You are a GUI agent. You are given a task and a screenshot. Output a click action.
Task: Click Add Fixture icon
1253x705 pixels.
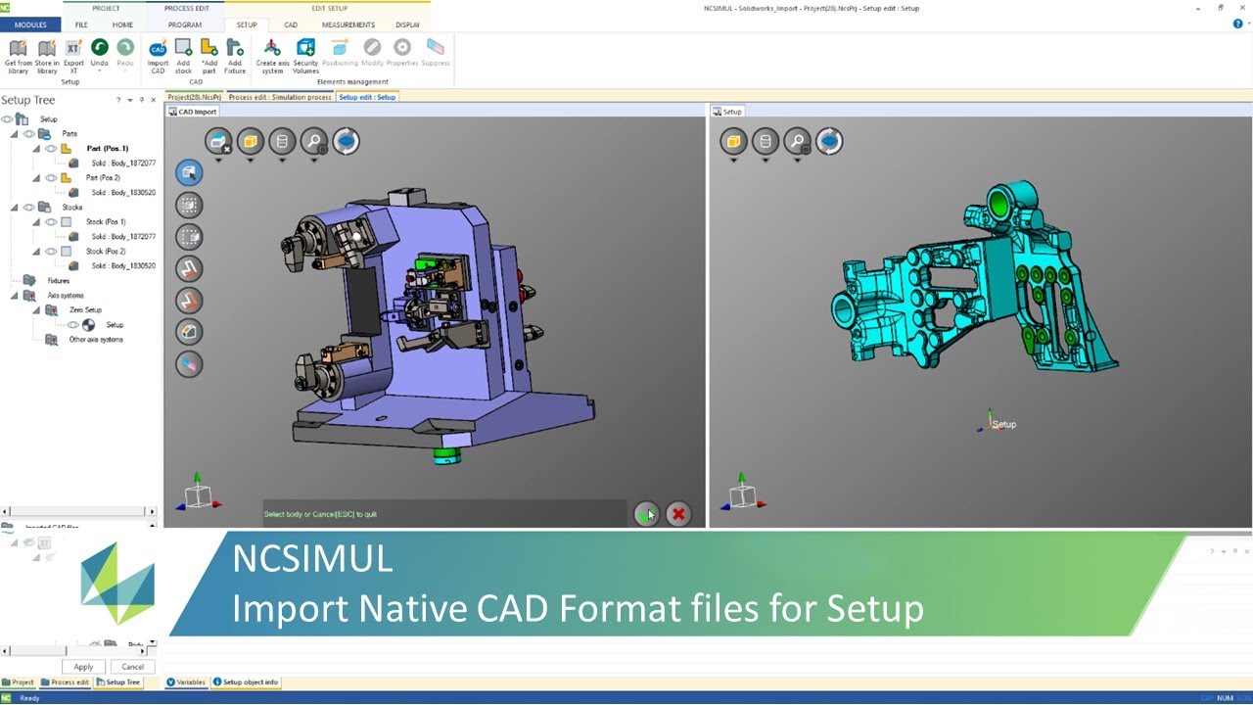pyautogui.click(x=234, y=47)
